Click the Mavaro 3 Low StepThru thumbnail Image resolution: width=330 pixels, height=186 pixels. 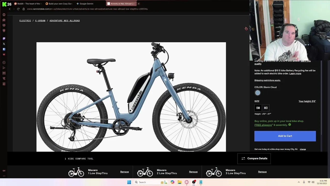point(214,172)
